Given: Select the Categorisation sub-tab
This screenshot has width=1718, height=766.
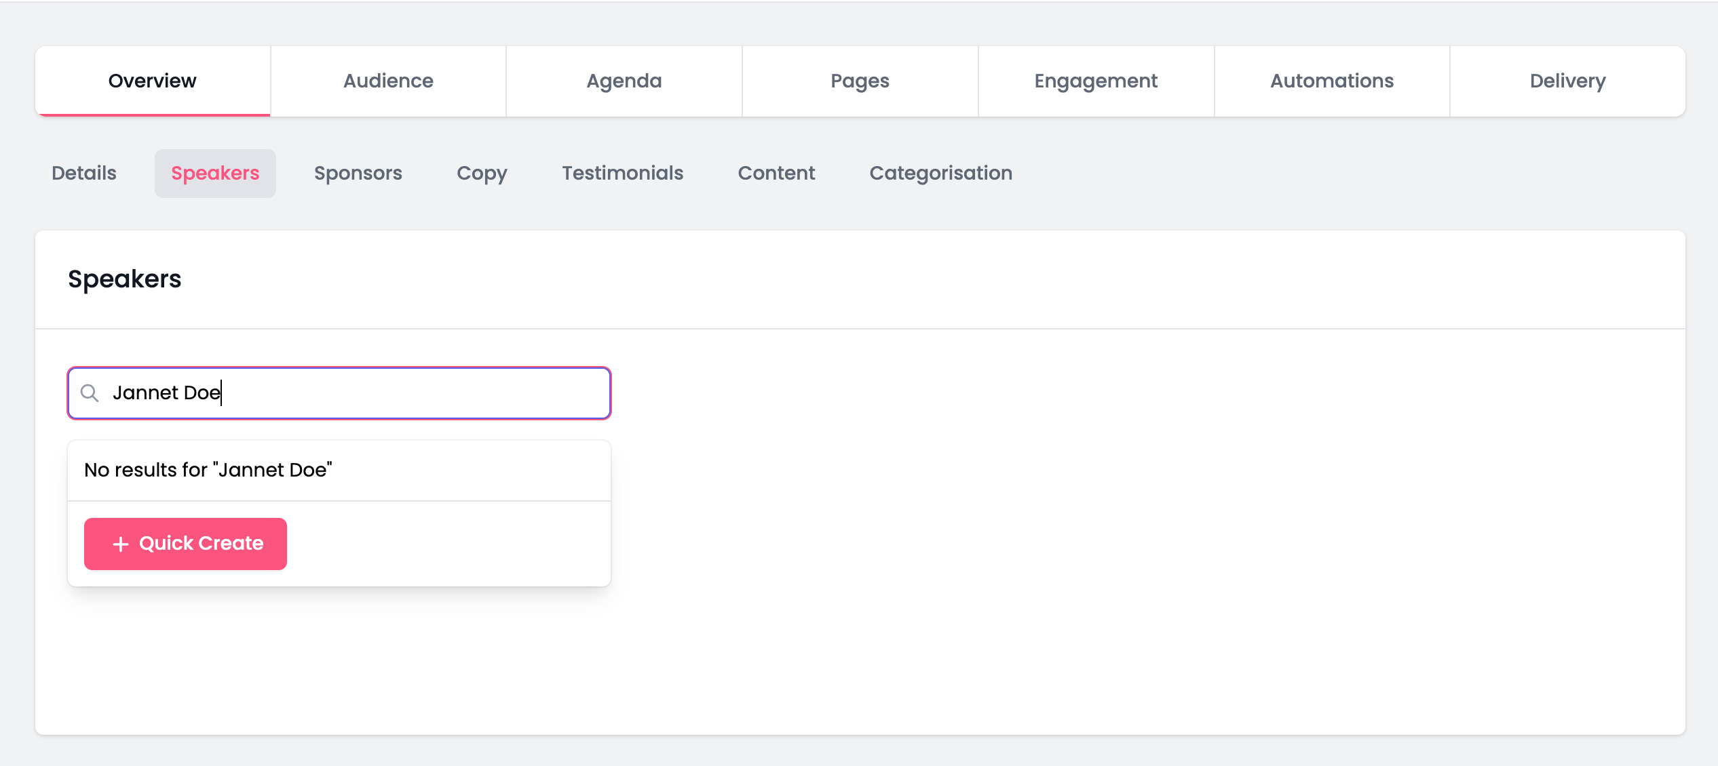Looking at the screenshot, I should (940, 174).
